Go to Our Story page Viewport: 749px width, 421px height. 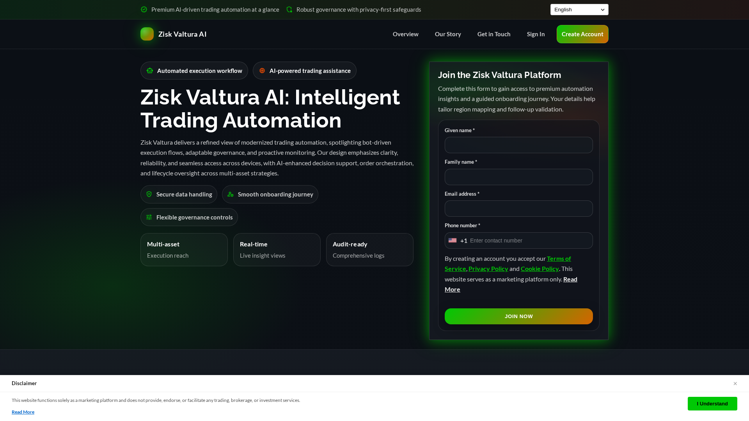pos(448,34)
